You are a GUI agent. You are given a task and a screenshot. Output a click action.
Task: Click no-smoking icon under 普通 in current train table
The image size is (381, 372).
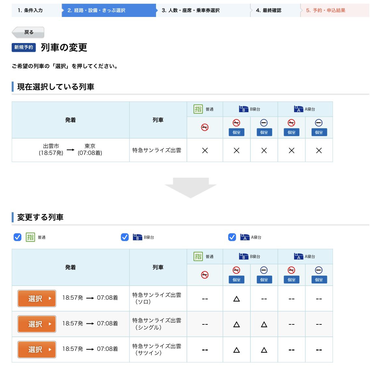click(205, 127)
